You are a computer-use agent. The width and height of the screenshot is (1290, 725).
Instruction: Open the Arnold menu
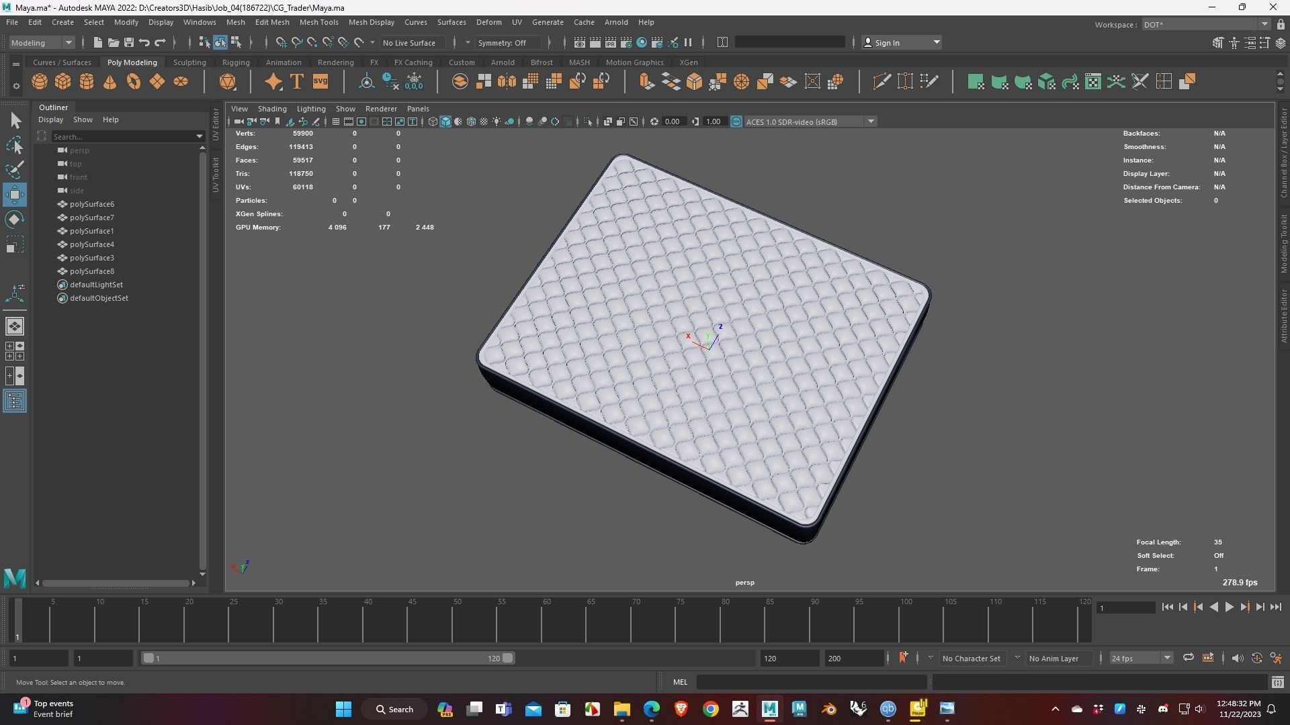(615, 22)
